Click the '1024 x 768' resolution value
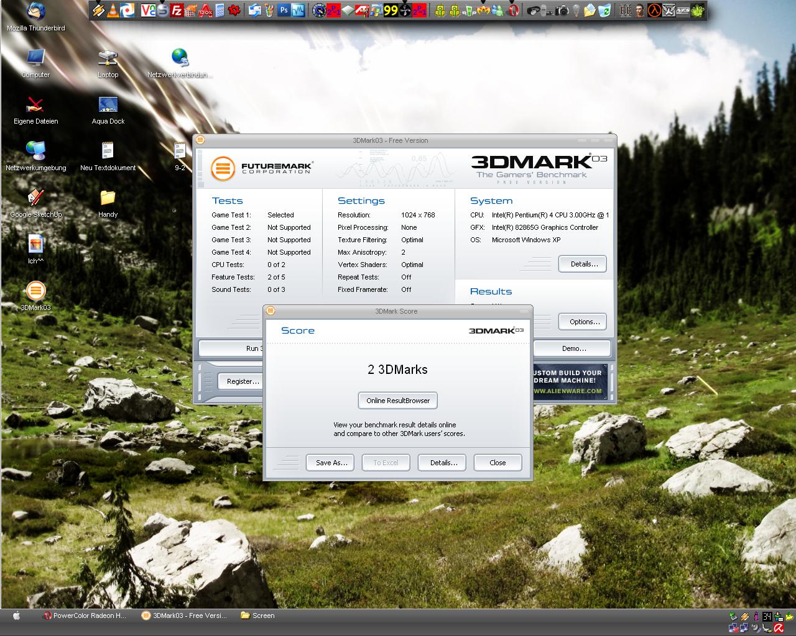 (418, 215)
